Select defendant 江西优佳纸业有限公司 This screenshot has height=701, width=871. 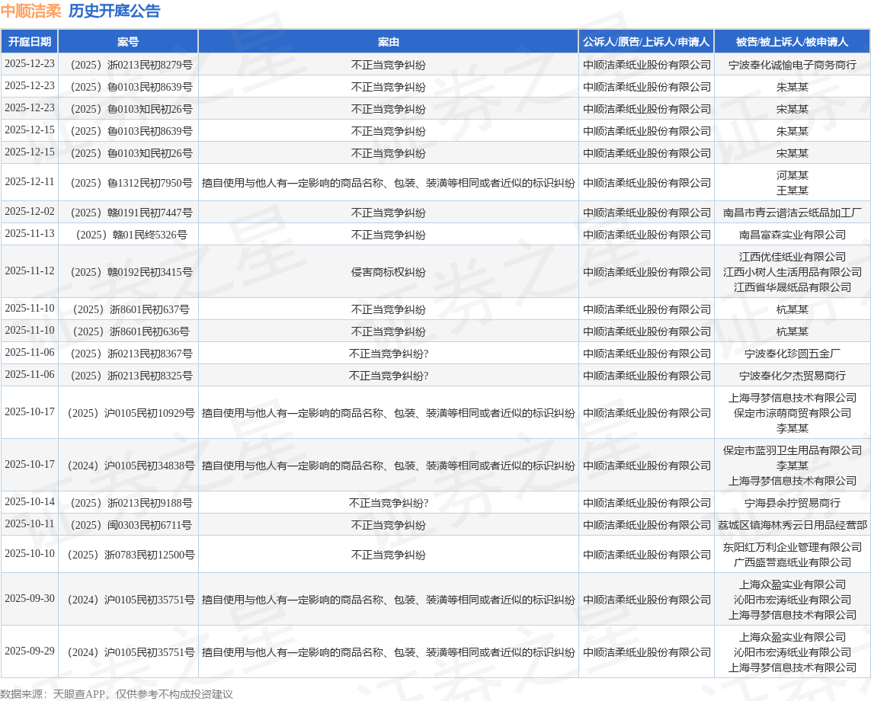(792, 257)
